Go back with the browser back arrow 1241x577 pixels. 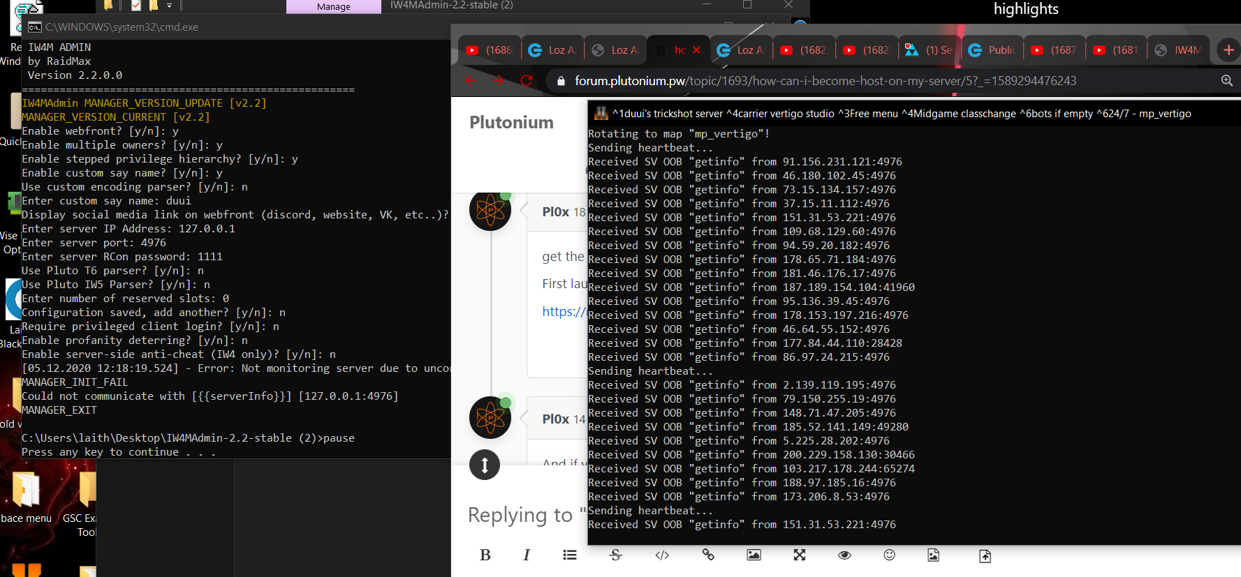click(471, 80)
